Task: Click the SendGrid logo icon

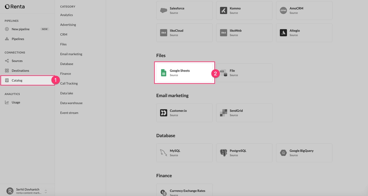Action: [224, 113]
